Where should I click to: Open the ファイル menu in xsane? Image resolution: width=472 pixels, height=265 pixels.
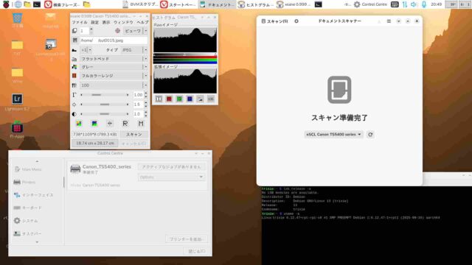click(x=80, y=22)
